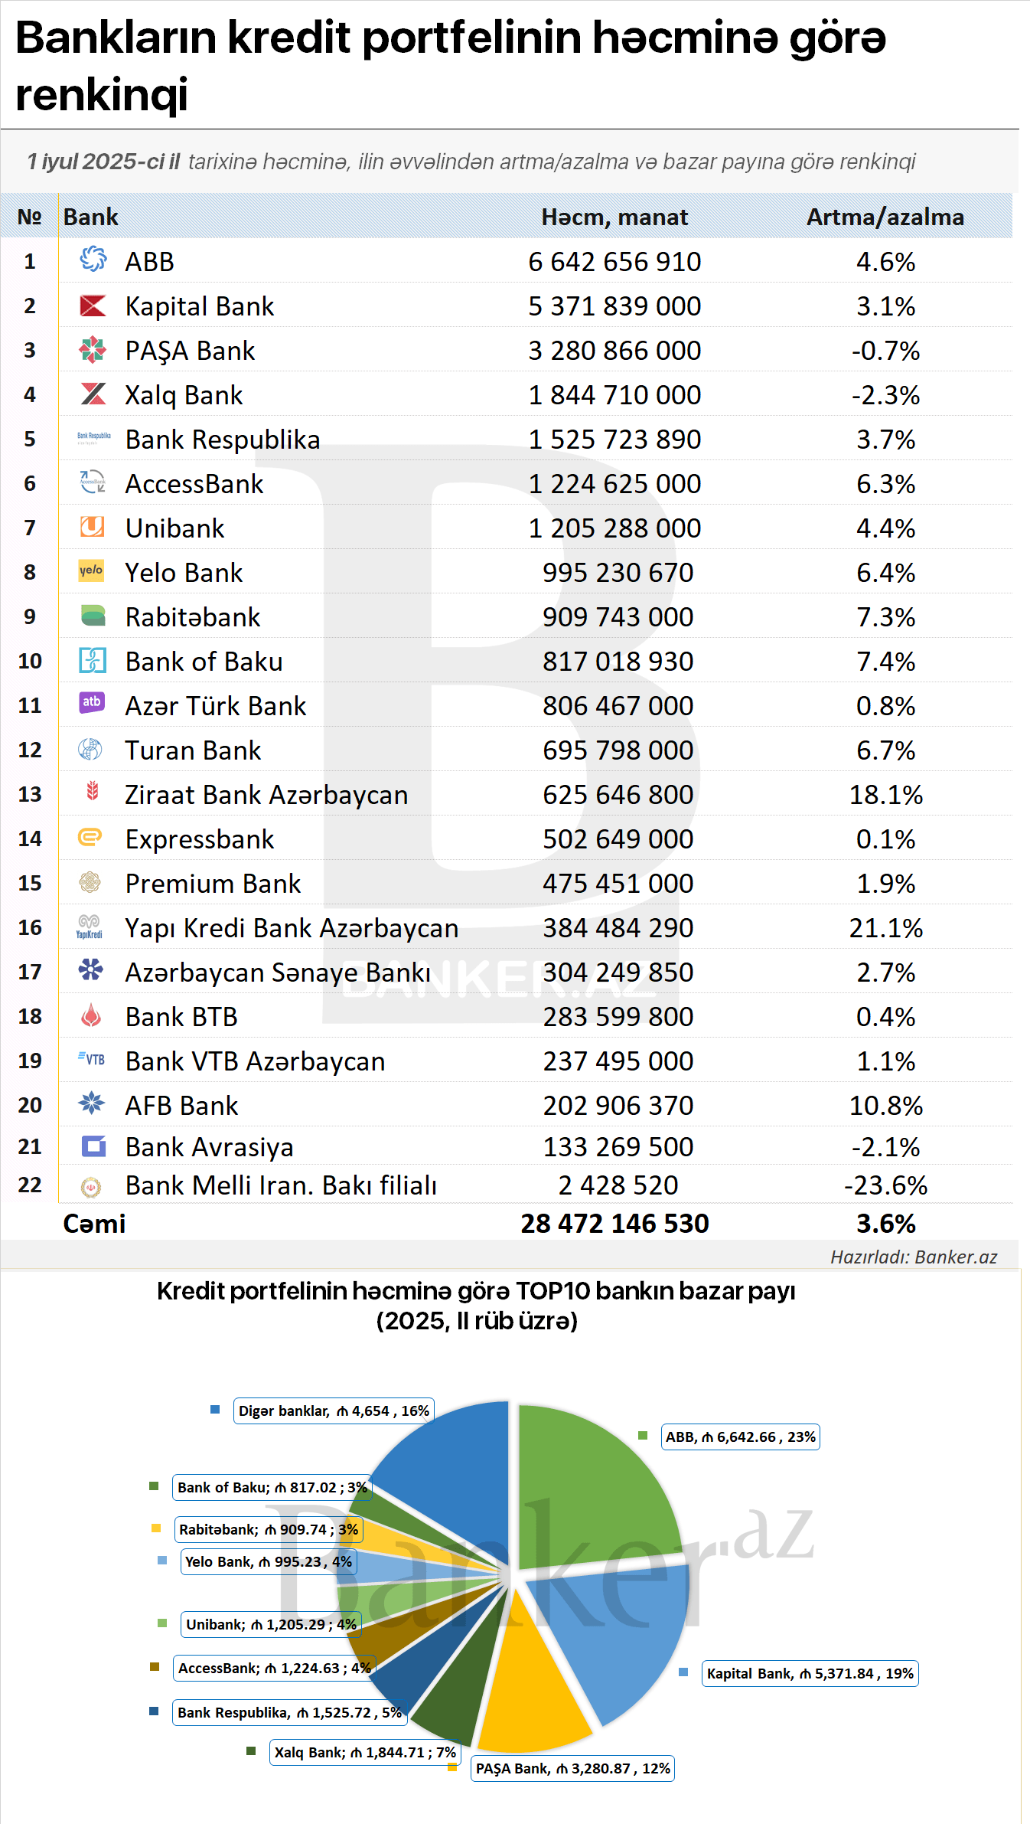1030x1824 pixels.
Task: Click the Digər banklar legend color marker
Action: (215, 1410)
